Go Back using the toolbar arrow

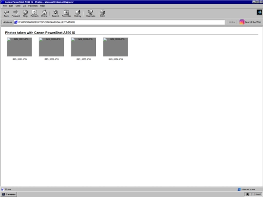(6, 14)
